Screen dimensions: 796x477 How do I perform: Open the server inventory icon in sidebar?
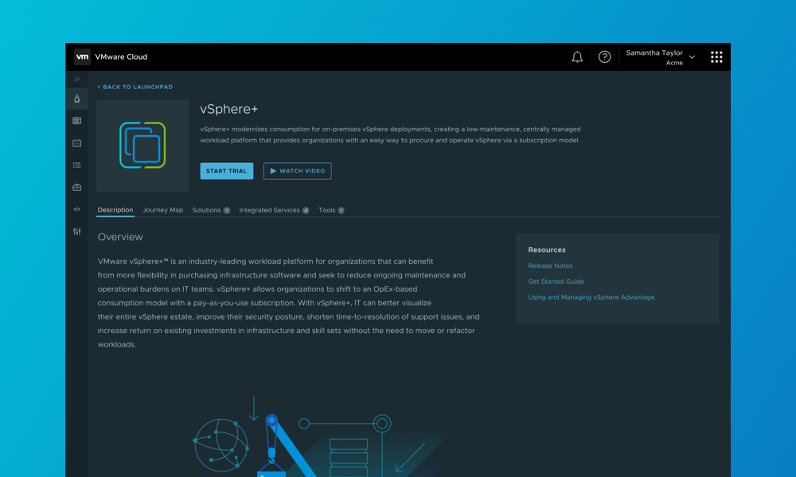coord(76,121)
